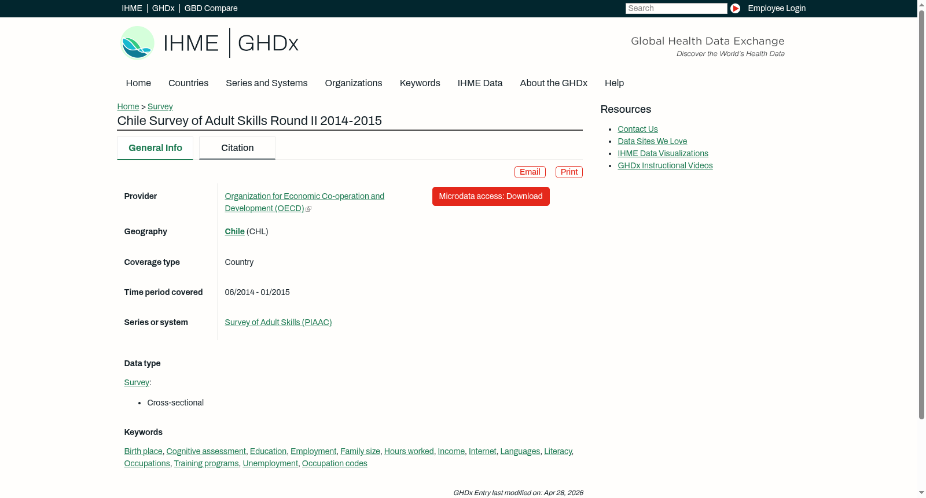Viewport: 926px width, 498px height.
Task: Open GBD Compare link in top bar
Action: click(211, 8)
